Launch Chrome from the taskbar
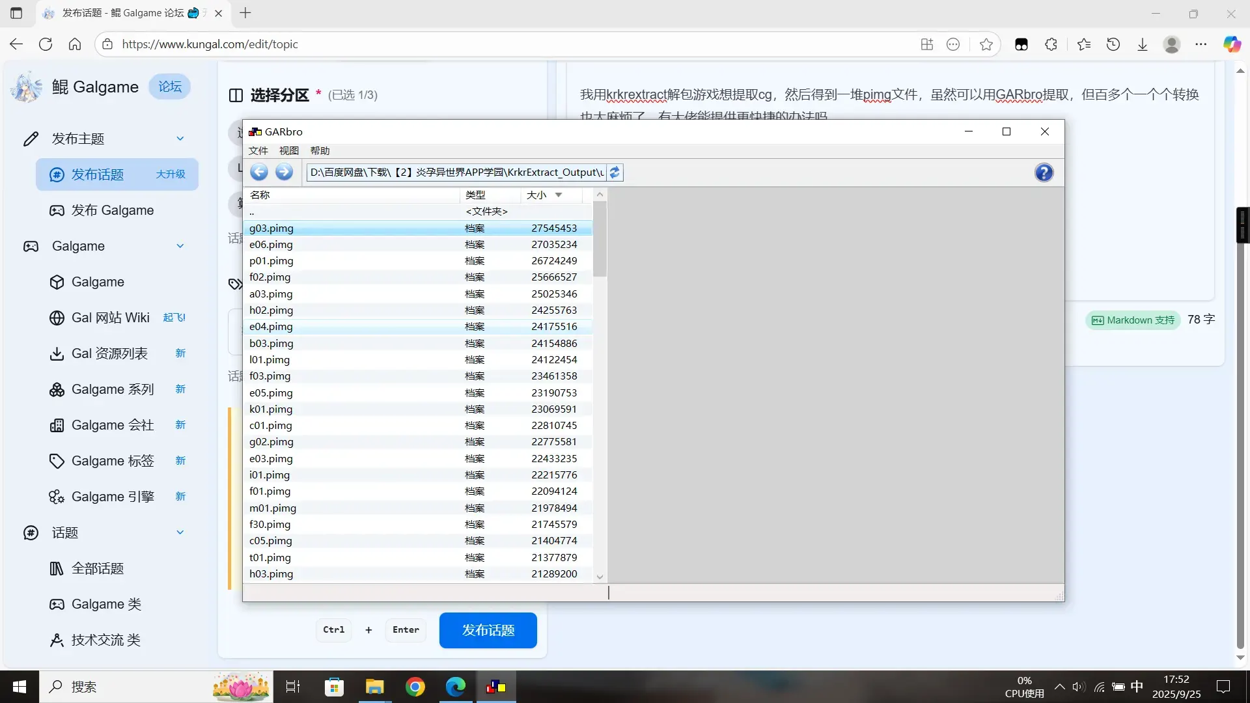The width and height of the screenshot is (1250, 703). tap(415, 687)
